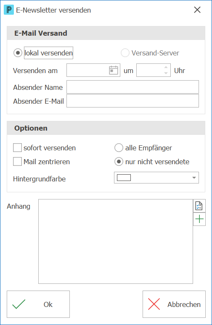Focus the 'Absender E-Mail' input field
This screenshot has width=212, height=325.
(132, 101)
